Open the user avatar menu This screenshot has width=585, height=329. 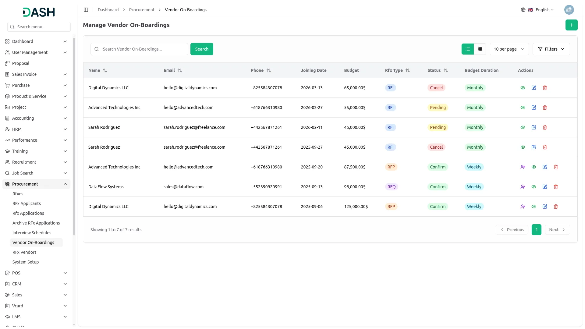(569, 10)
